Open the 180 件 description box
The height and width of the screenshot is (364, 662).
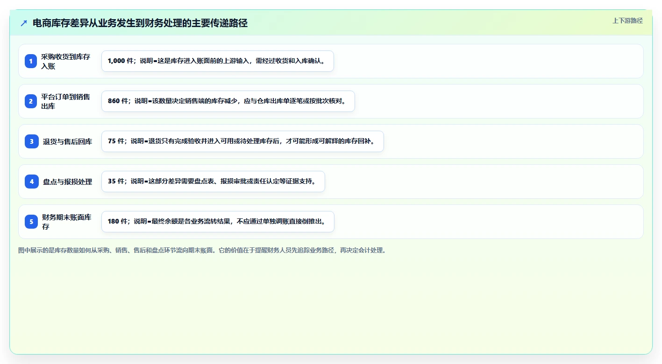(x=218, y=222)
